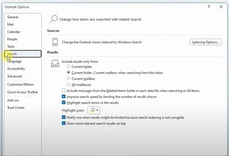Select the Search category in sidebar
Viewport: 229px width, 156px height.
tap(23, 54)
